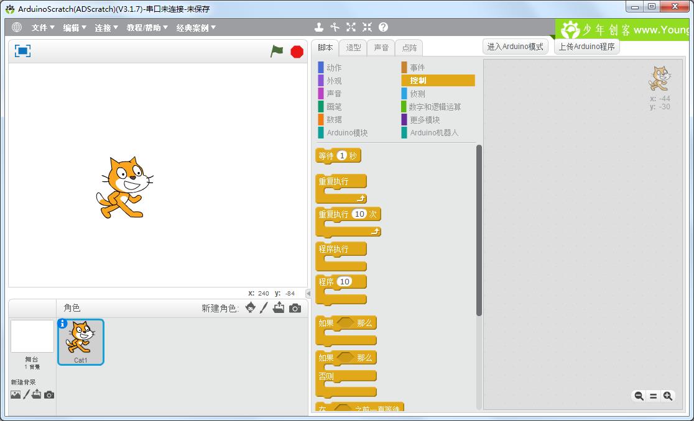Zoom out the scripts area
This screenshot has width=694, height=421.
click(639, 396)
